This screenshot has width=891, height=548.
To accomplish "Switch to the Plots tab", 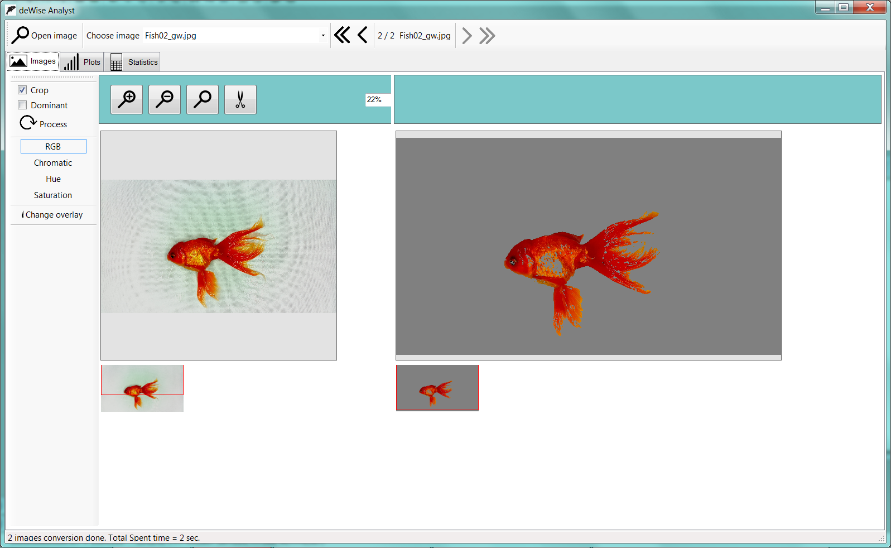I will pos(82,62).
